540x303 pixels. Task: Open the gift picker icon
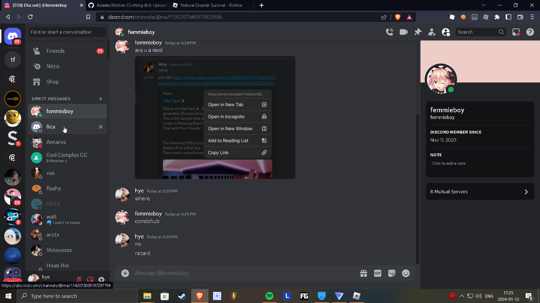[364, 273]
